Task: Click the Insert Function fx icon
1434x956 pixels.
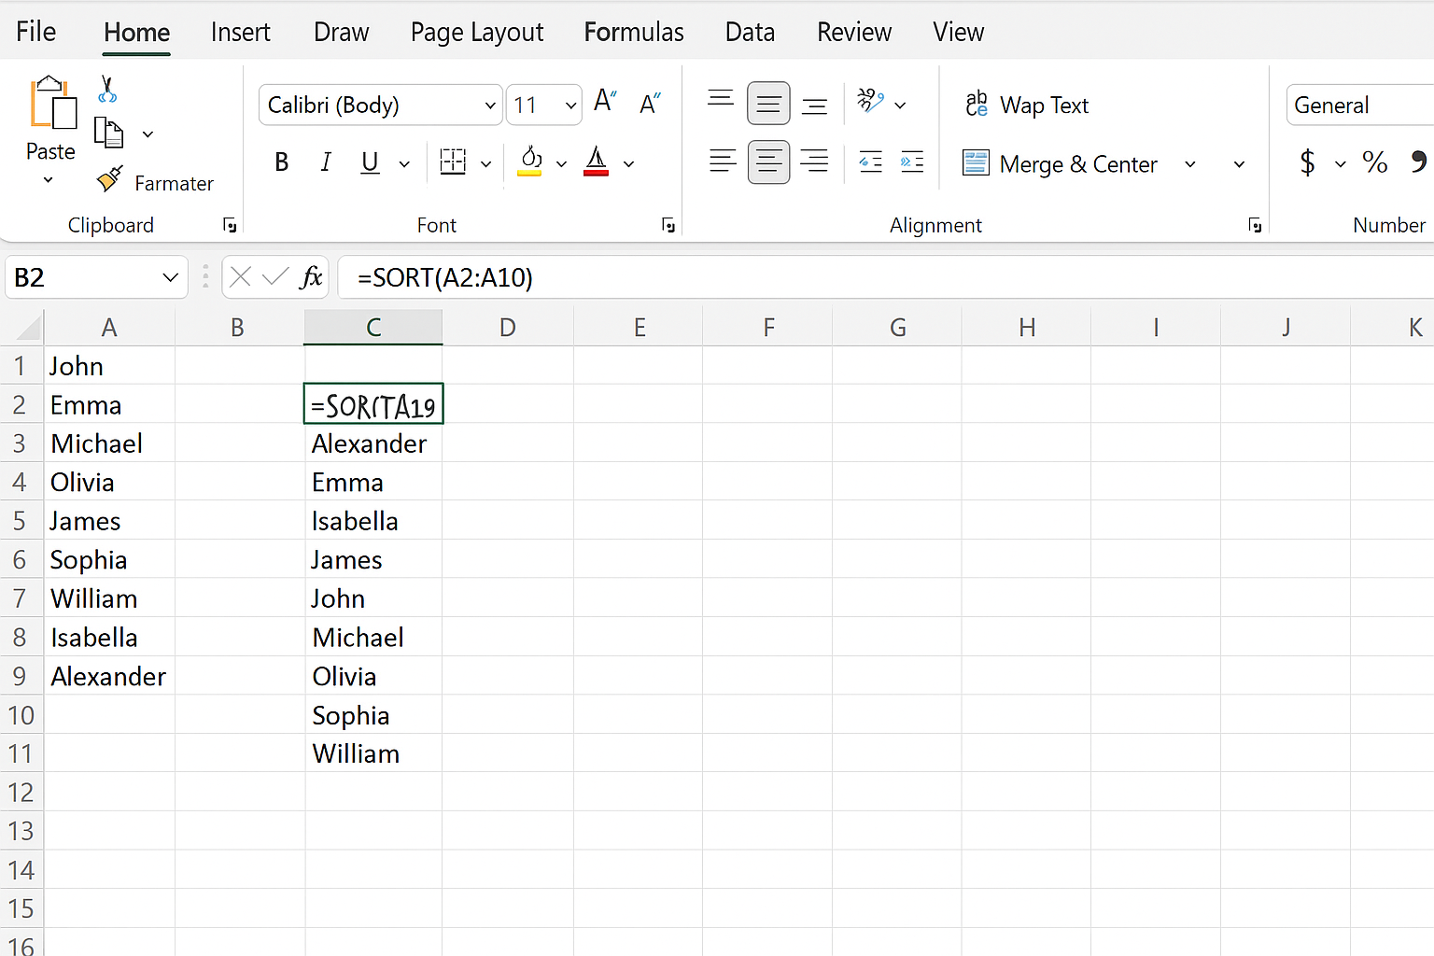Action: (311, 277)
